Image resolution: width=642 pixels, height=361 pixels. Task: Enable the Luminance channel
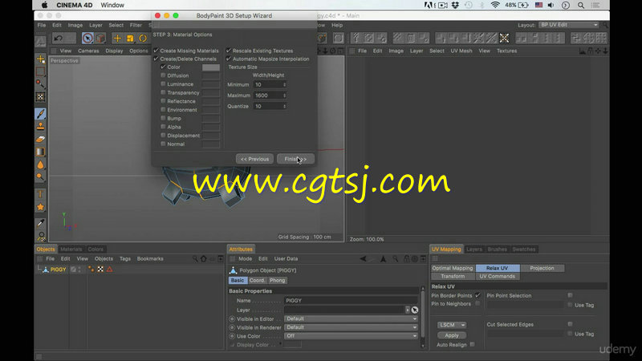(x=164, y=84)
